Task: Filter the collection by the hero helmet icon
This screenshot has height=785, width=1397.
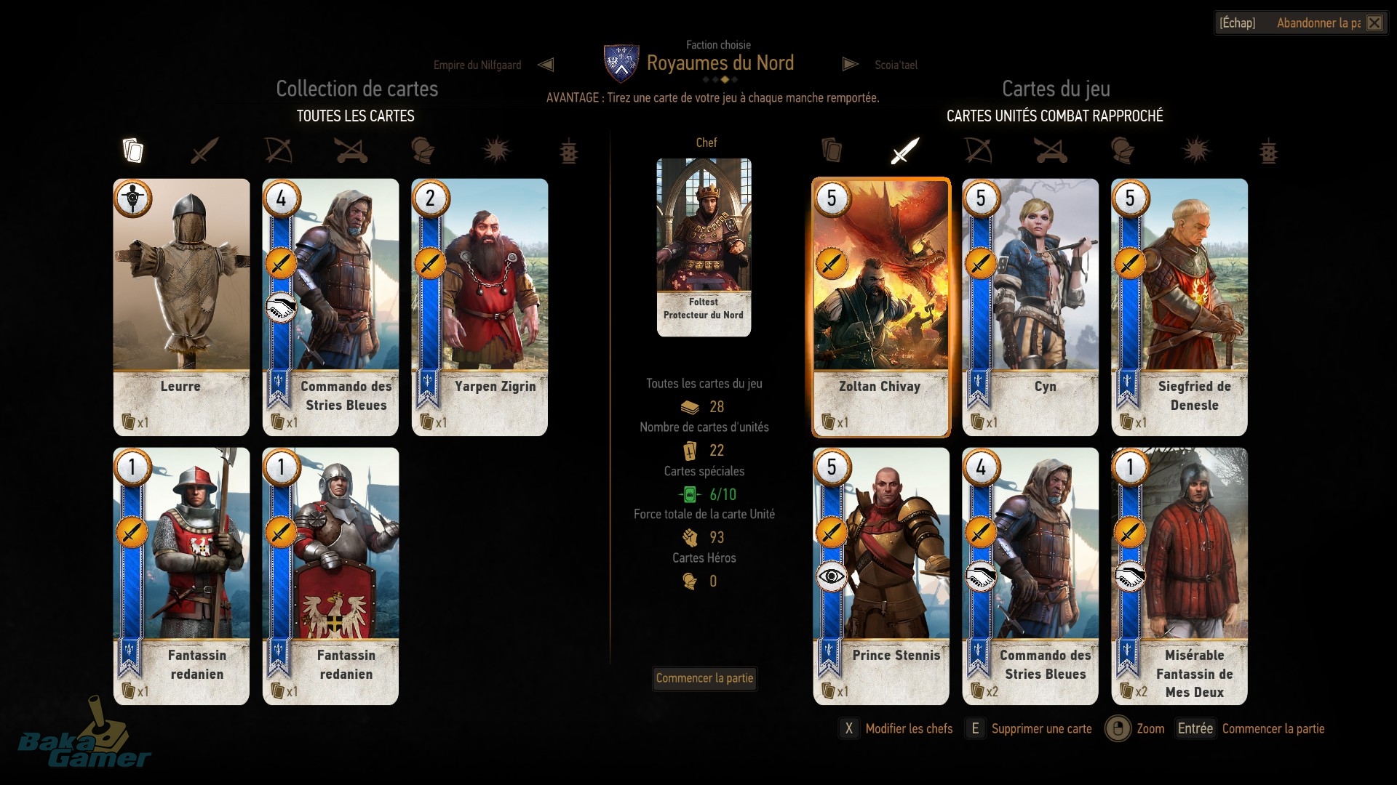Action: tap(423, 150)
